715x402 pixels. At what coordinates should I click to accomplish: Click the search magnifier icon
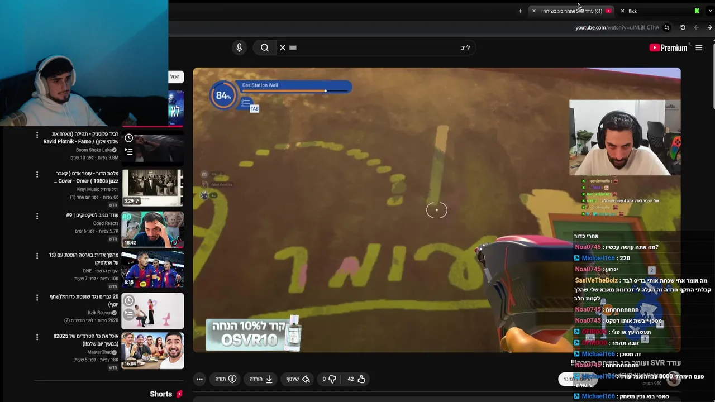click(x=265, y=47)
